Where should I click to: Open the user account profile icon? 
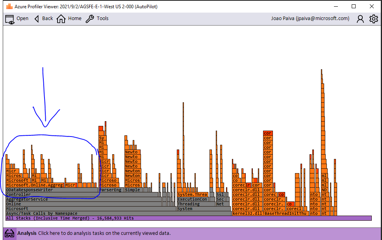point(360,19)
